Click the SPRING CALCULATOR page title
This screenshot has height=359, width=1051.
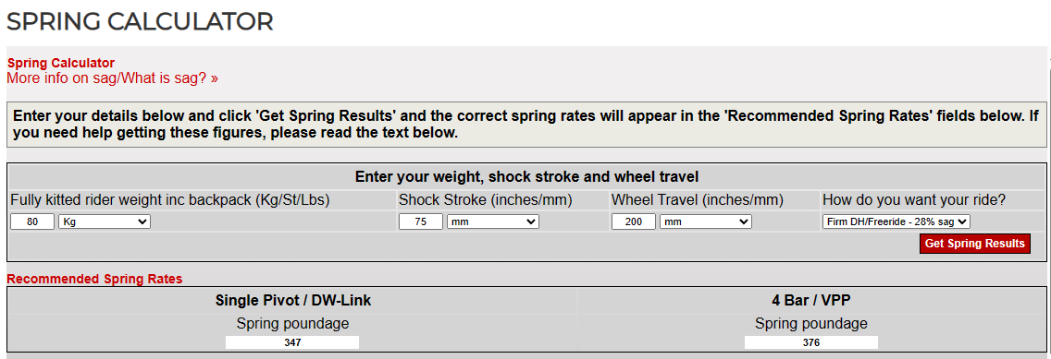(140, 22)
